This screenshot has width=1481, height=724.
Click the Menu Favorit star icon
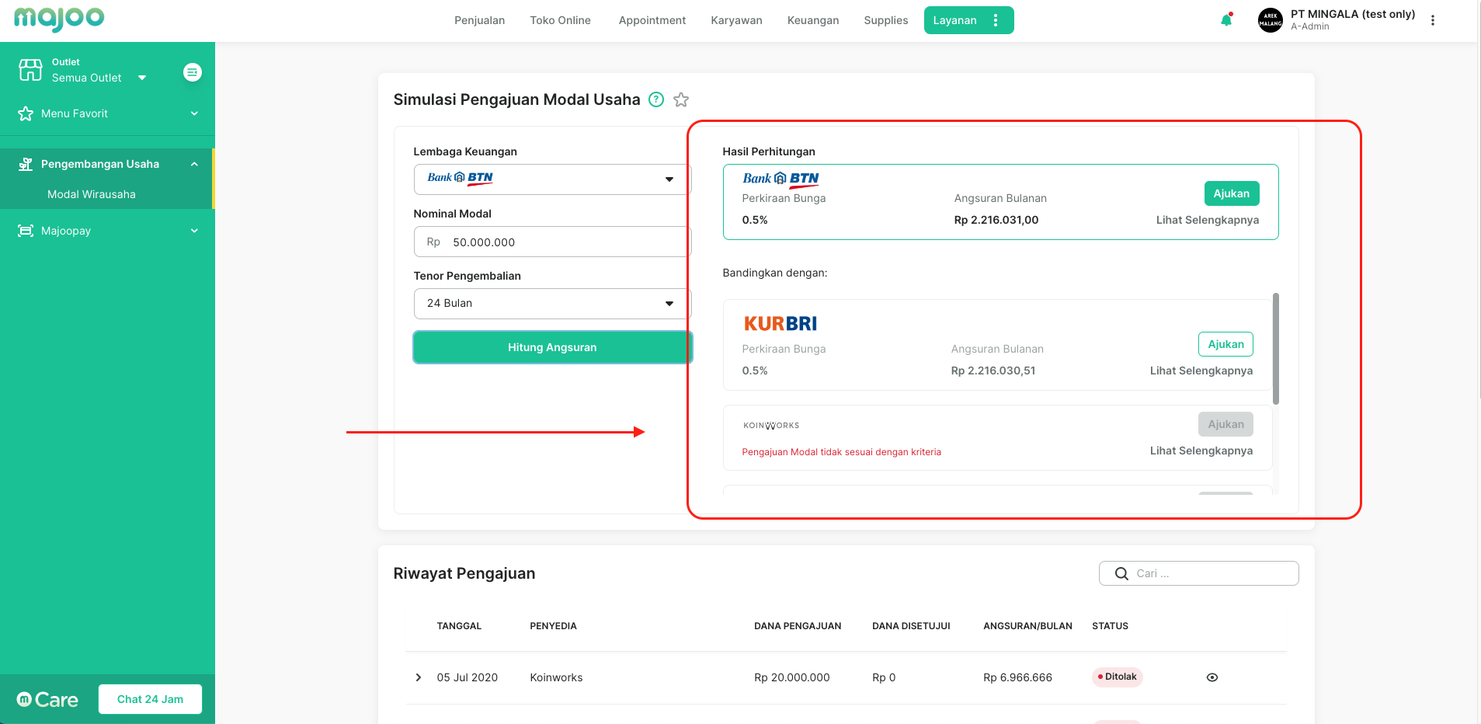pyautogui.click(x=26, y=113)
